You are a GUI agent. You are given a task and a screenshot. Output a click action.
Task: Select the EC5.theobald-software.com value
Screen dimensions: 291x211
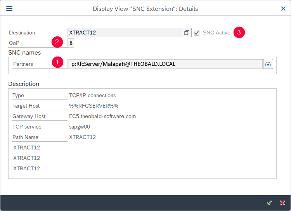102,116
